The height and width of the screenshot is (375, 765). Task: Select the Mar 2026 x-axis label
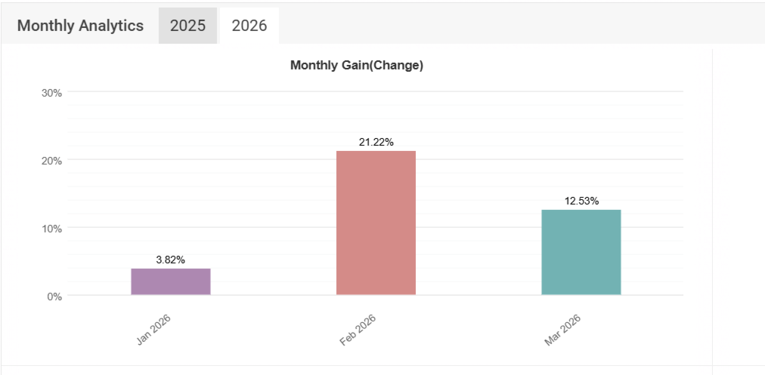tap(564, 330)
